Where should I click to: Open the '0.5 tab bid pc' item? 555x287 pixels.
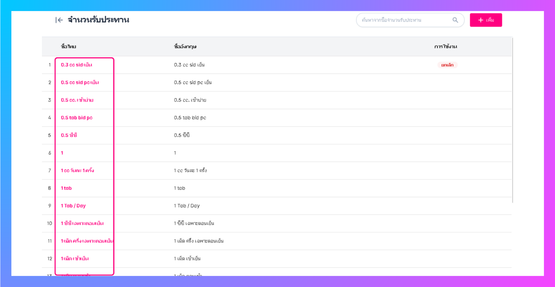coord(77,118)
